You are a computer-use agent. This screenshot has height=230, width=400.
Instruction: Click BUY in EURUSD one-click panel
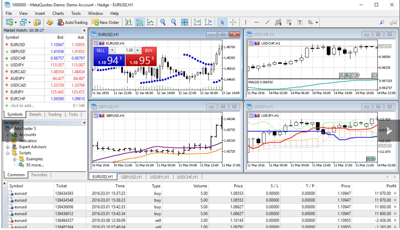(149, 50)
